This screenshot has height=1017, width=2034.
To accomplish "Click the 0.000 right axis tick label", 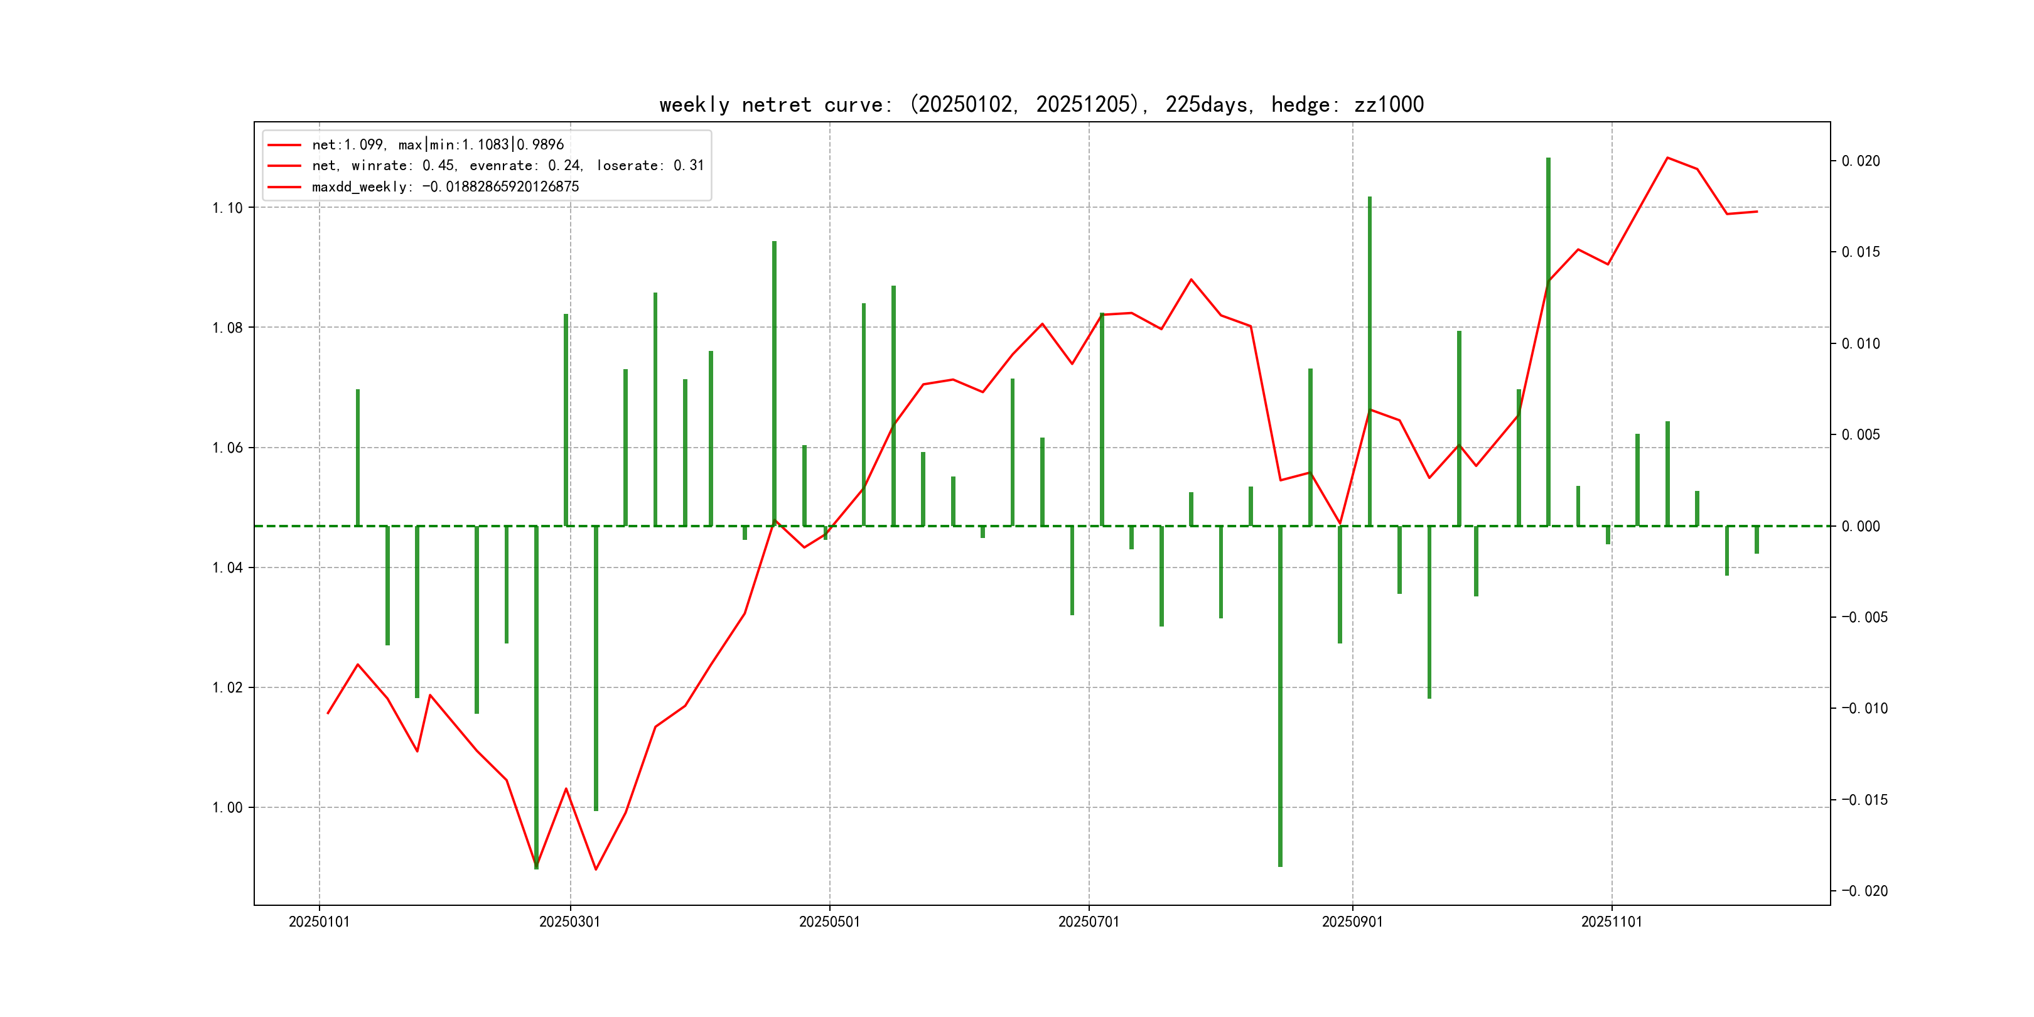I will (1860, 526).
